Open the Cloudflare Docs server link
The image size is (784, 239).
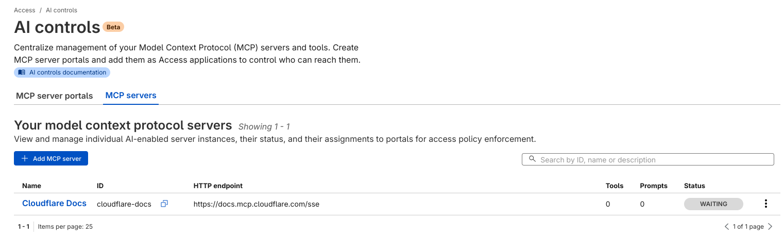point(54,204)
